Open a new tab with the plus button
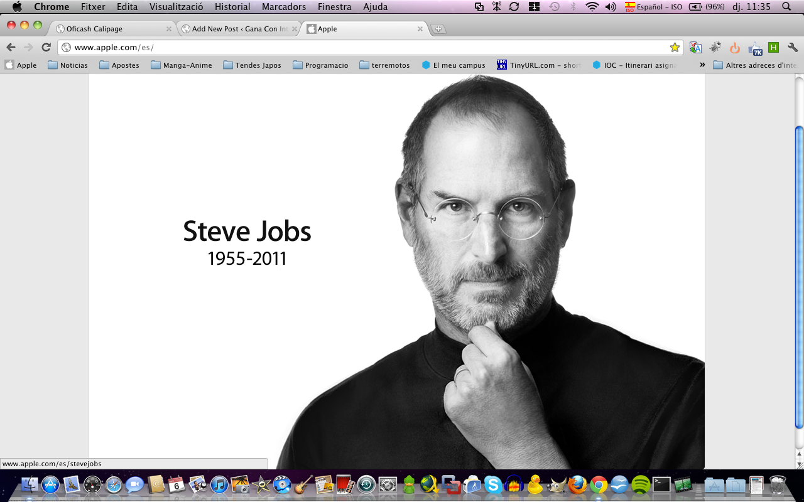This screenshot has height=502, width=804. click(438, 29)
